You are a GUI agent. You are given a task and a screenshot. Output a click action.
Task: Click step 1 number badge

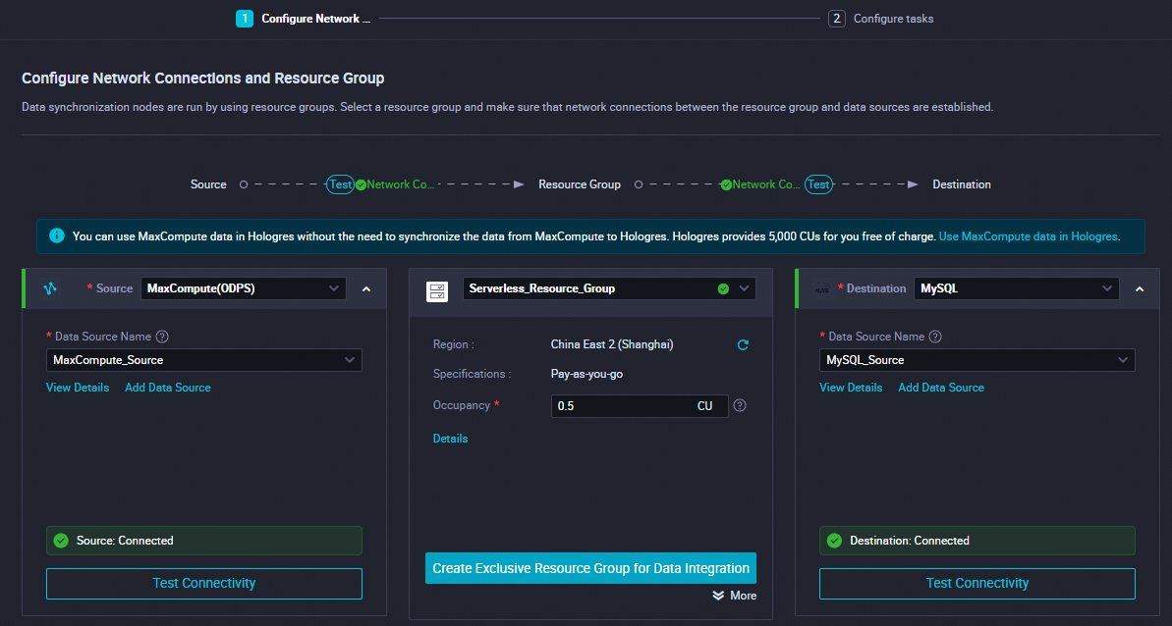pos(245,19)
